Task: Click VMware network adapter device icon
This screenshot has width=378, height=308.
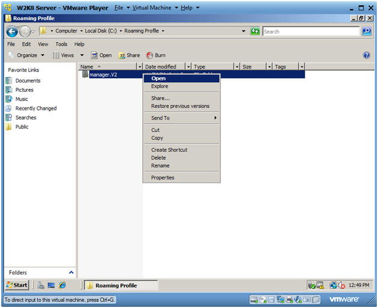Action: click(x=280, y=300)
